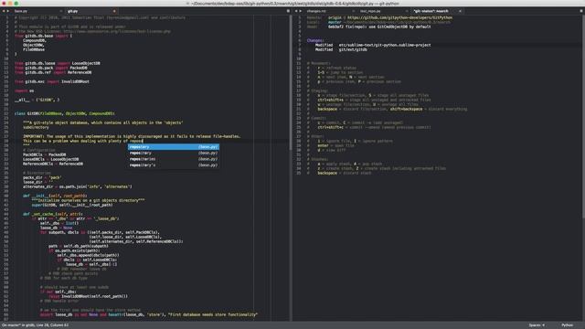Click the 'def _set_cache_' line
The image size is (585, 329).
[x=53, y=214]
